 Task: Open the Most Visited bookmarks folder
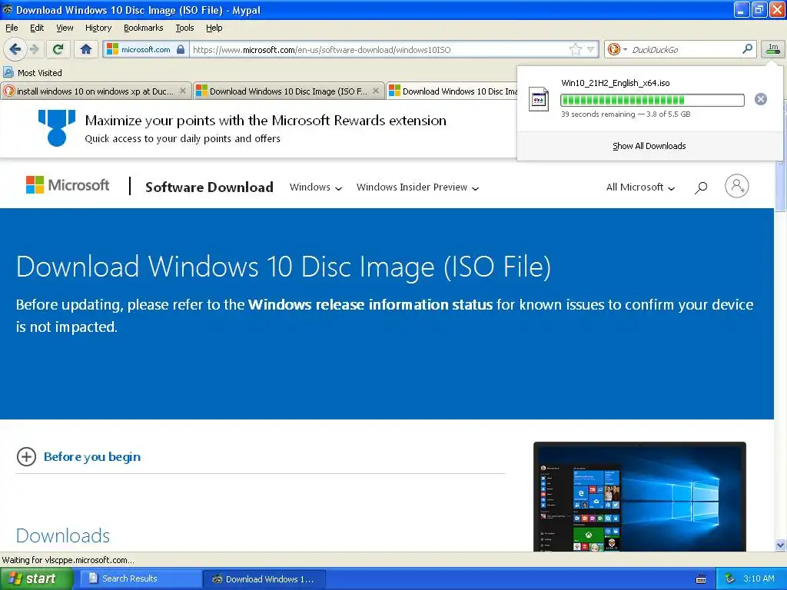pyautogui.click(x=32, y=73)
